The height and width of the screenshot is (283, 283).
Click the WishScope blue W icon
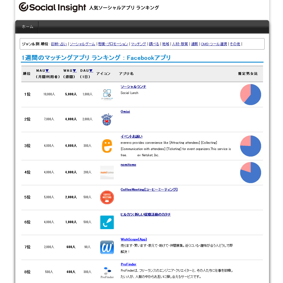click(x=107, y=247)
